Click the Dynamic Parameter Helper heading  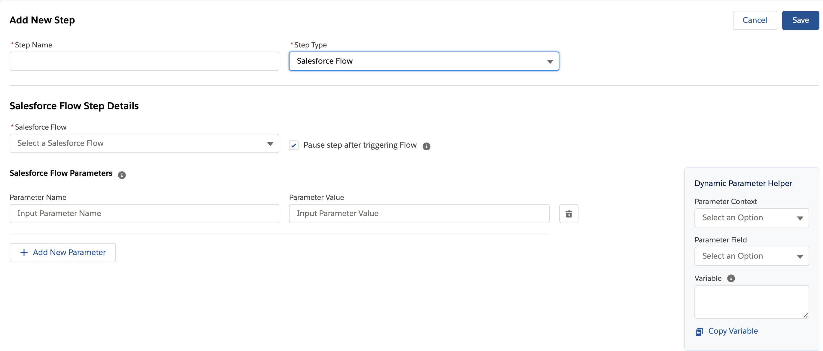click(743, 183)
